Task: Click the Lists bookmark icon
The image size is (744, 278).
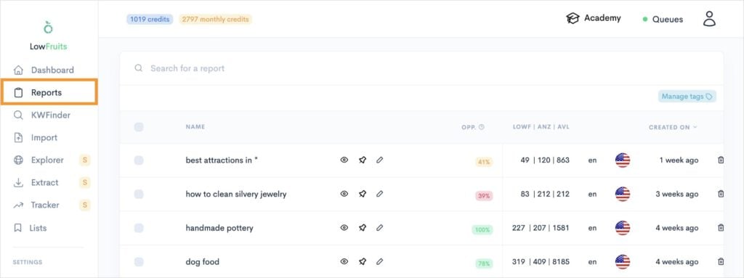Action: pos(18,228)
